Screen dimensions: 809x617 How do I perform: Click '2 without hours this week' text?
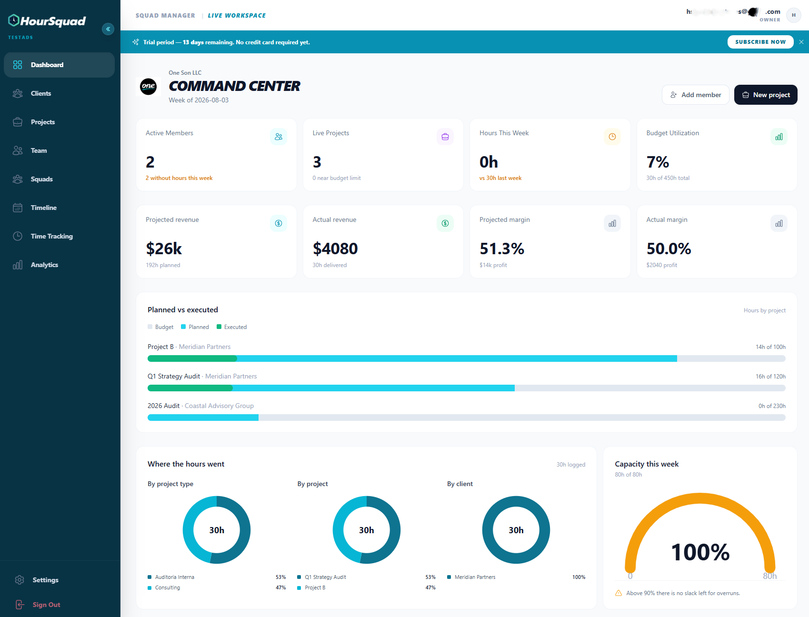click(179, 178)
